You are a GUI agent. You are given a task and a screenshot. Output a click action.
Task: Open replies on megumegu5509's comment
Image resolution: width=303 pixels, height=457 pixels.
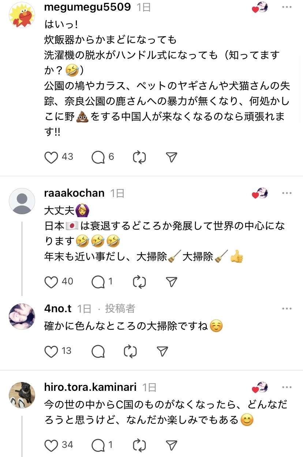coord(98,157)
